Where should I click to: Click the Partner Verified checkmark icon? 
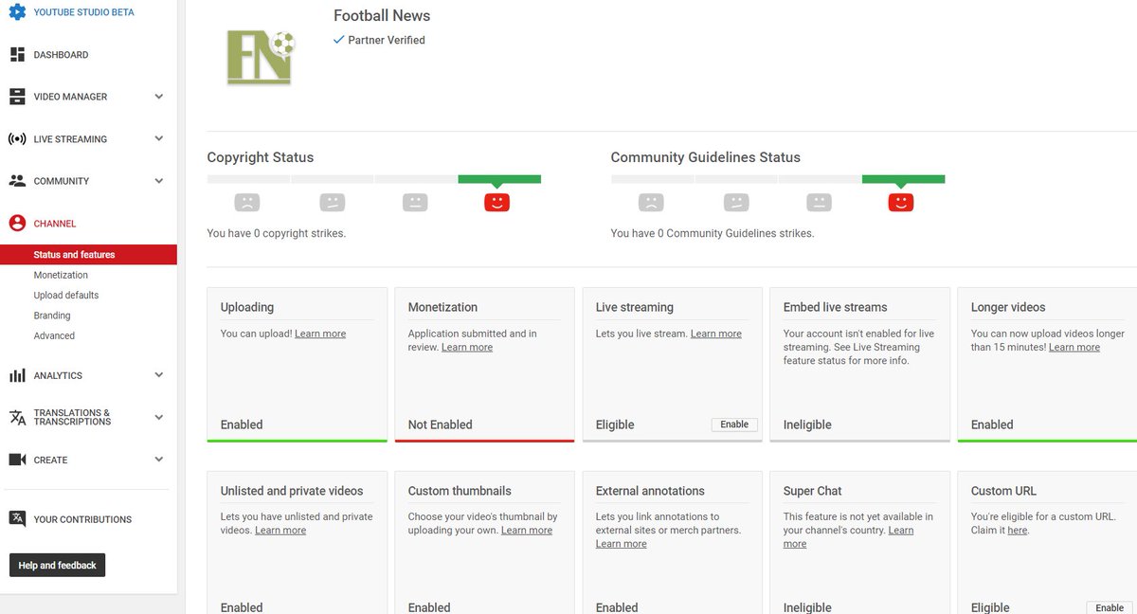[x=339, y=40]
